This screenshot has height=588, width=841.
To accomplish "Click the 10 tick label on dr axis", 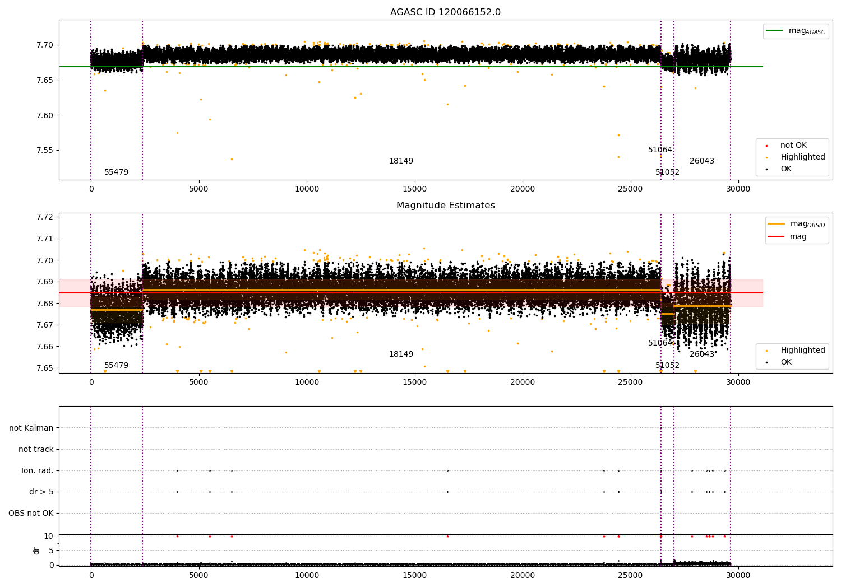I will pyautogui.click(x=49, y=536).
